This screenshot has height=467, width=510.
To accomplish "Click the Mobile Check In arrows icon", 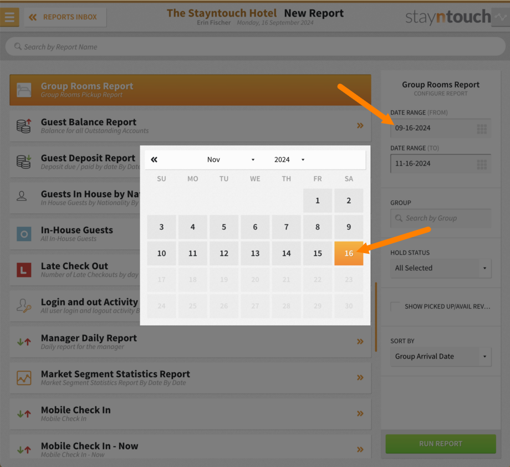I will coord(24,414).
